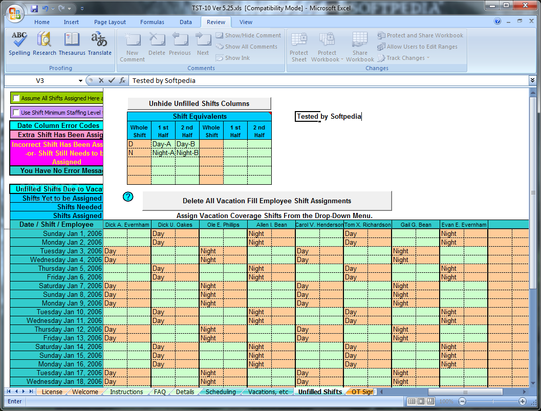Screen dimensions: 541x411
Task: Open the Research pane
Action: tap(44, 44)
